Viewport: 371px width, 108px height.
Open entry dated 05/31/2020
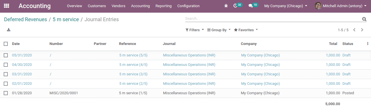pyautogui.click(x=22, y=55)
